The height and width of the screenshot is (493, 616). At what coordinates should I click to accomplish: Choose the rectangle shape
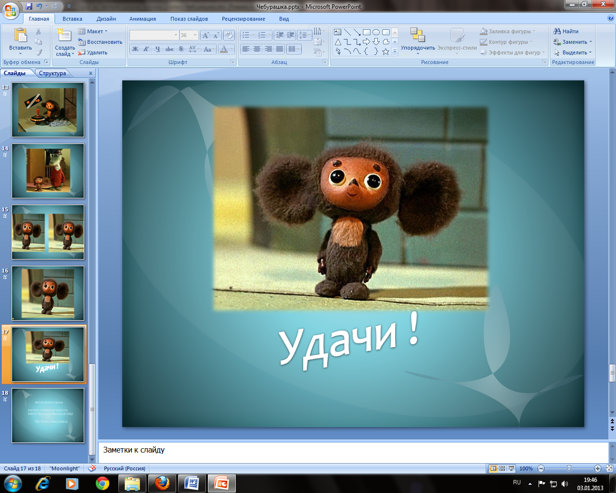click(367, 32)
